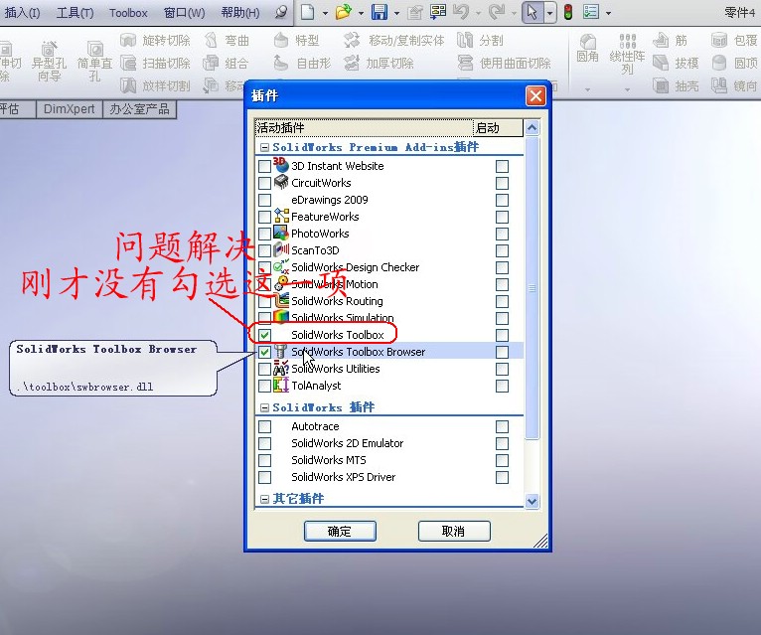Collapse the SolidWorks 插件 group
Viewport: 761px width, 635px height.
click(x=264, y=407)
